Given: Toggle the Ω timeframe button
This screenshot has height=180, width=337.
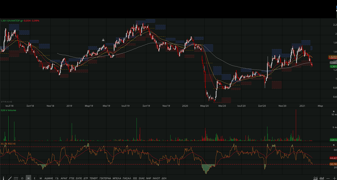Looking at the screenshot, I should (22, 178).
